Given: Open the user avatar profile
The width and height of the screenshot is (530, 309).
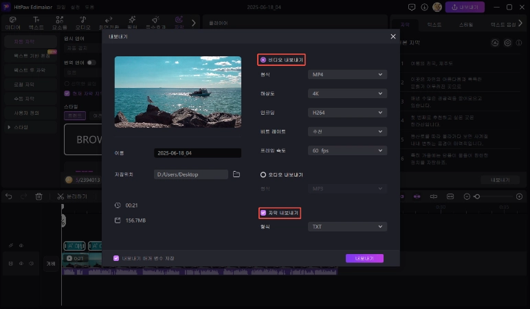Looking at the screenshot, I should [x=437, y=7].
